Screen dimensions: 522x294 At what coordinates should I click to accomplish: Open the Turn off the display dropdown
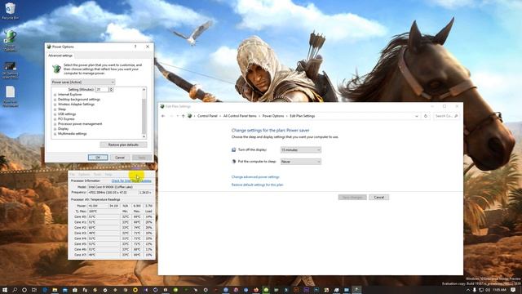(301, 150)
